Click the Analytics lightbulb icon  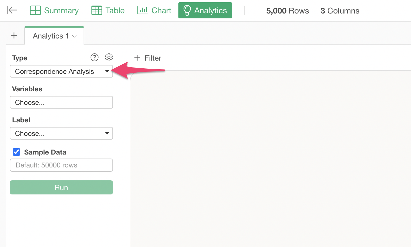tap(187, 11)
